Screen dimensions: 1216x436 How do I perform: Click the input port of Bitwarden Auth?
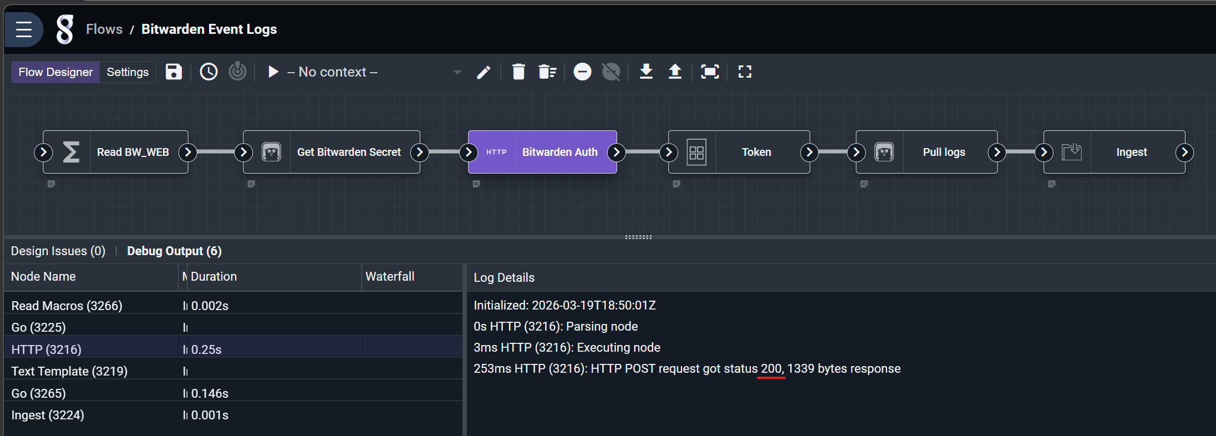[469, 152]
